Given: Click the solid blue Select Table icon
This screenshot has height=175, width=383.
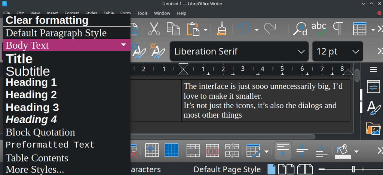Looking at the screenshot, I should (171, 150).
